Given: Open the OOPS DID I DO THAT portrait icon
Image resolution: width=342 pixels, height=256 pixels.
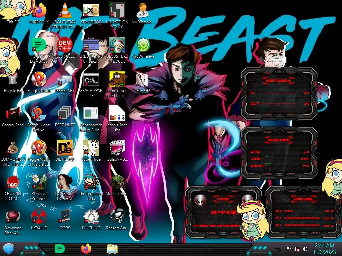Looking at the screenshot, I should [65, 188].
